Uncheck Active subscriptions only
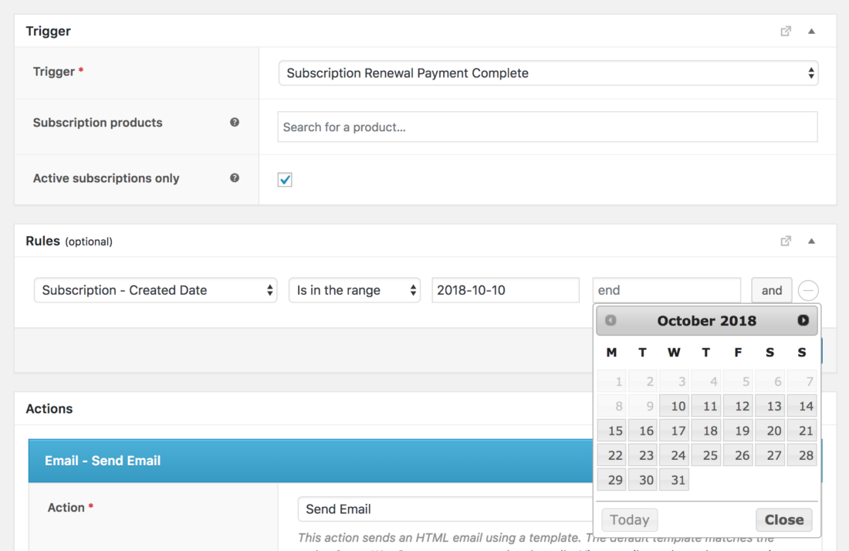 pos(285,178)
